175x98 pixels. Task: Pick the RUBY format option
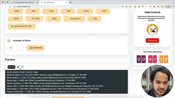click(x=12, y=19)
